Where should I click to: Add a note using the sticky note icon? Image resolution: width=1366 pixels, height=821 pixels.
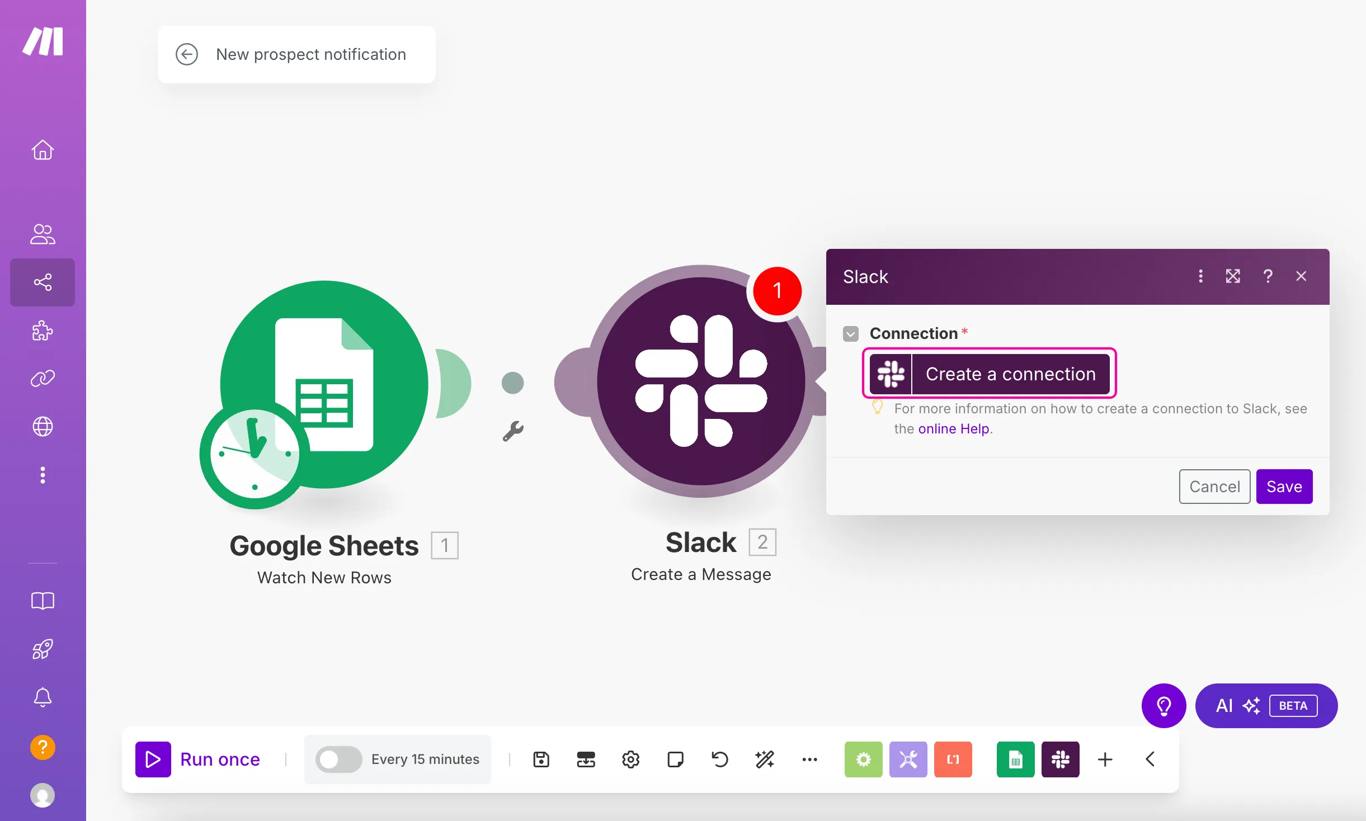point(675,759)
